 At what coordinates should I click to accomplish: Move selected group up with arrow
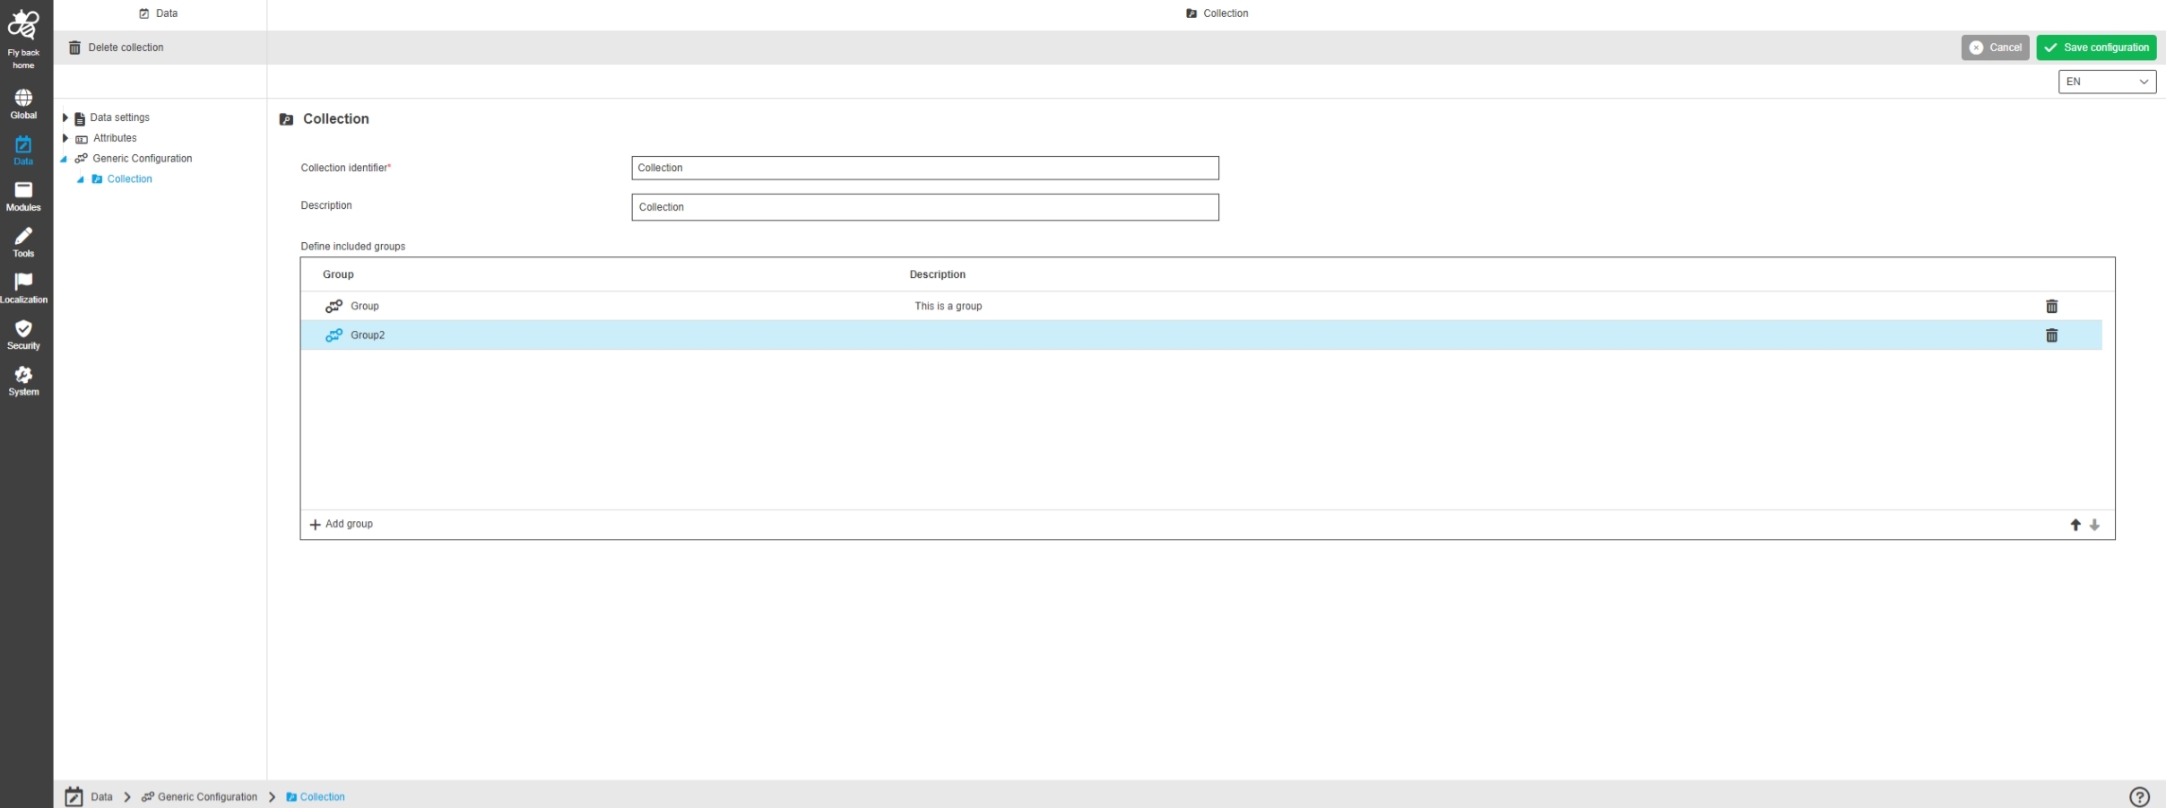click(x=2075, y=525)
